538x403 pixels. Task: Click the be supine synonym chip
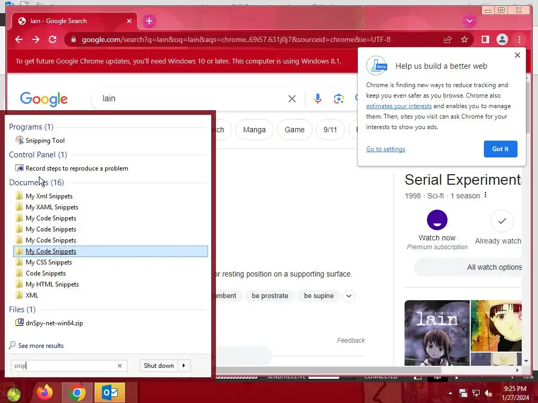tap(318, 296)
